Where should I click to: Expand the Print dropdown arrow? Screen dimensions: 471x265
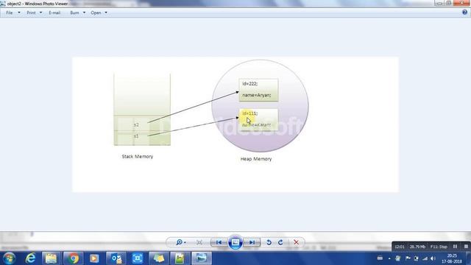pyautogui.click(x=40, y=13)
